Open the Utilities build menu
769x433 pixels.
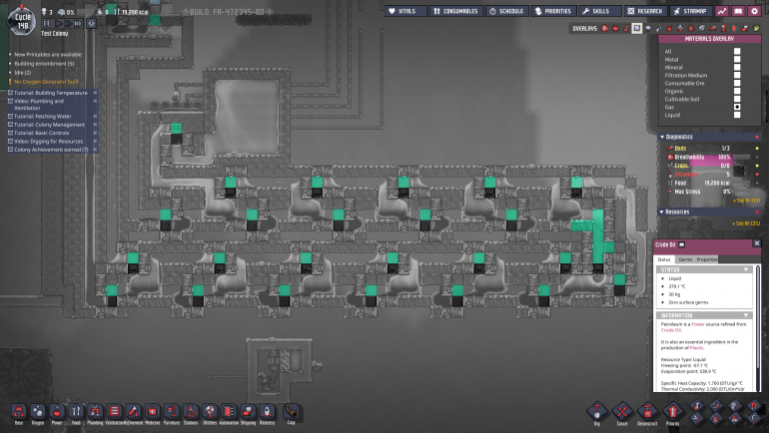[x=210, y=412]
